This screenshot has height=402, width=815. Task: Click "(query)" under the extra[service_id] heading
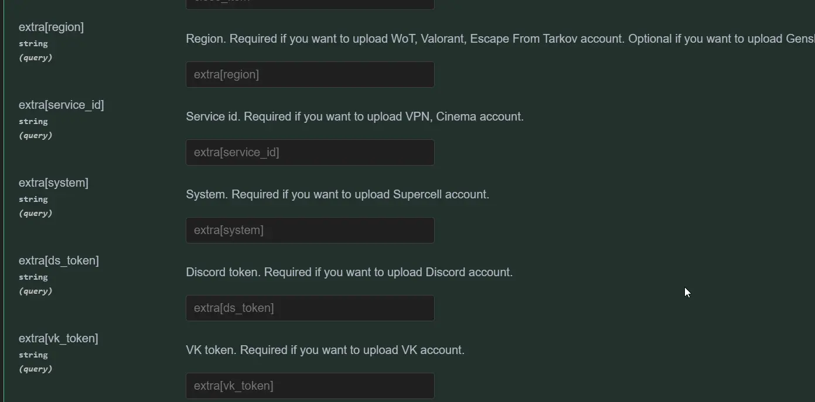(x=35, y=135)
